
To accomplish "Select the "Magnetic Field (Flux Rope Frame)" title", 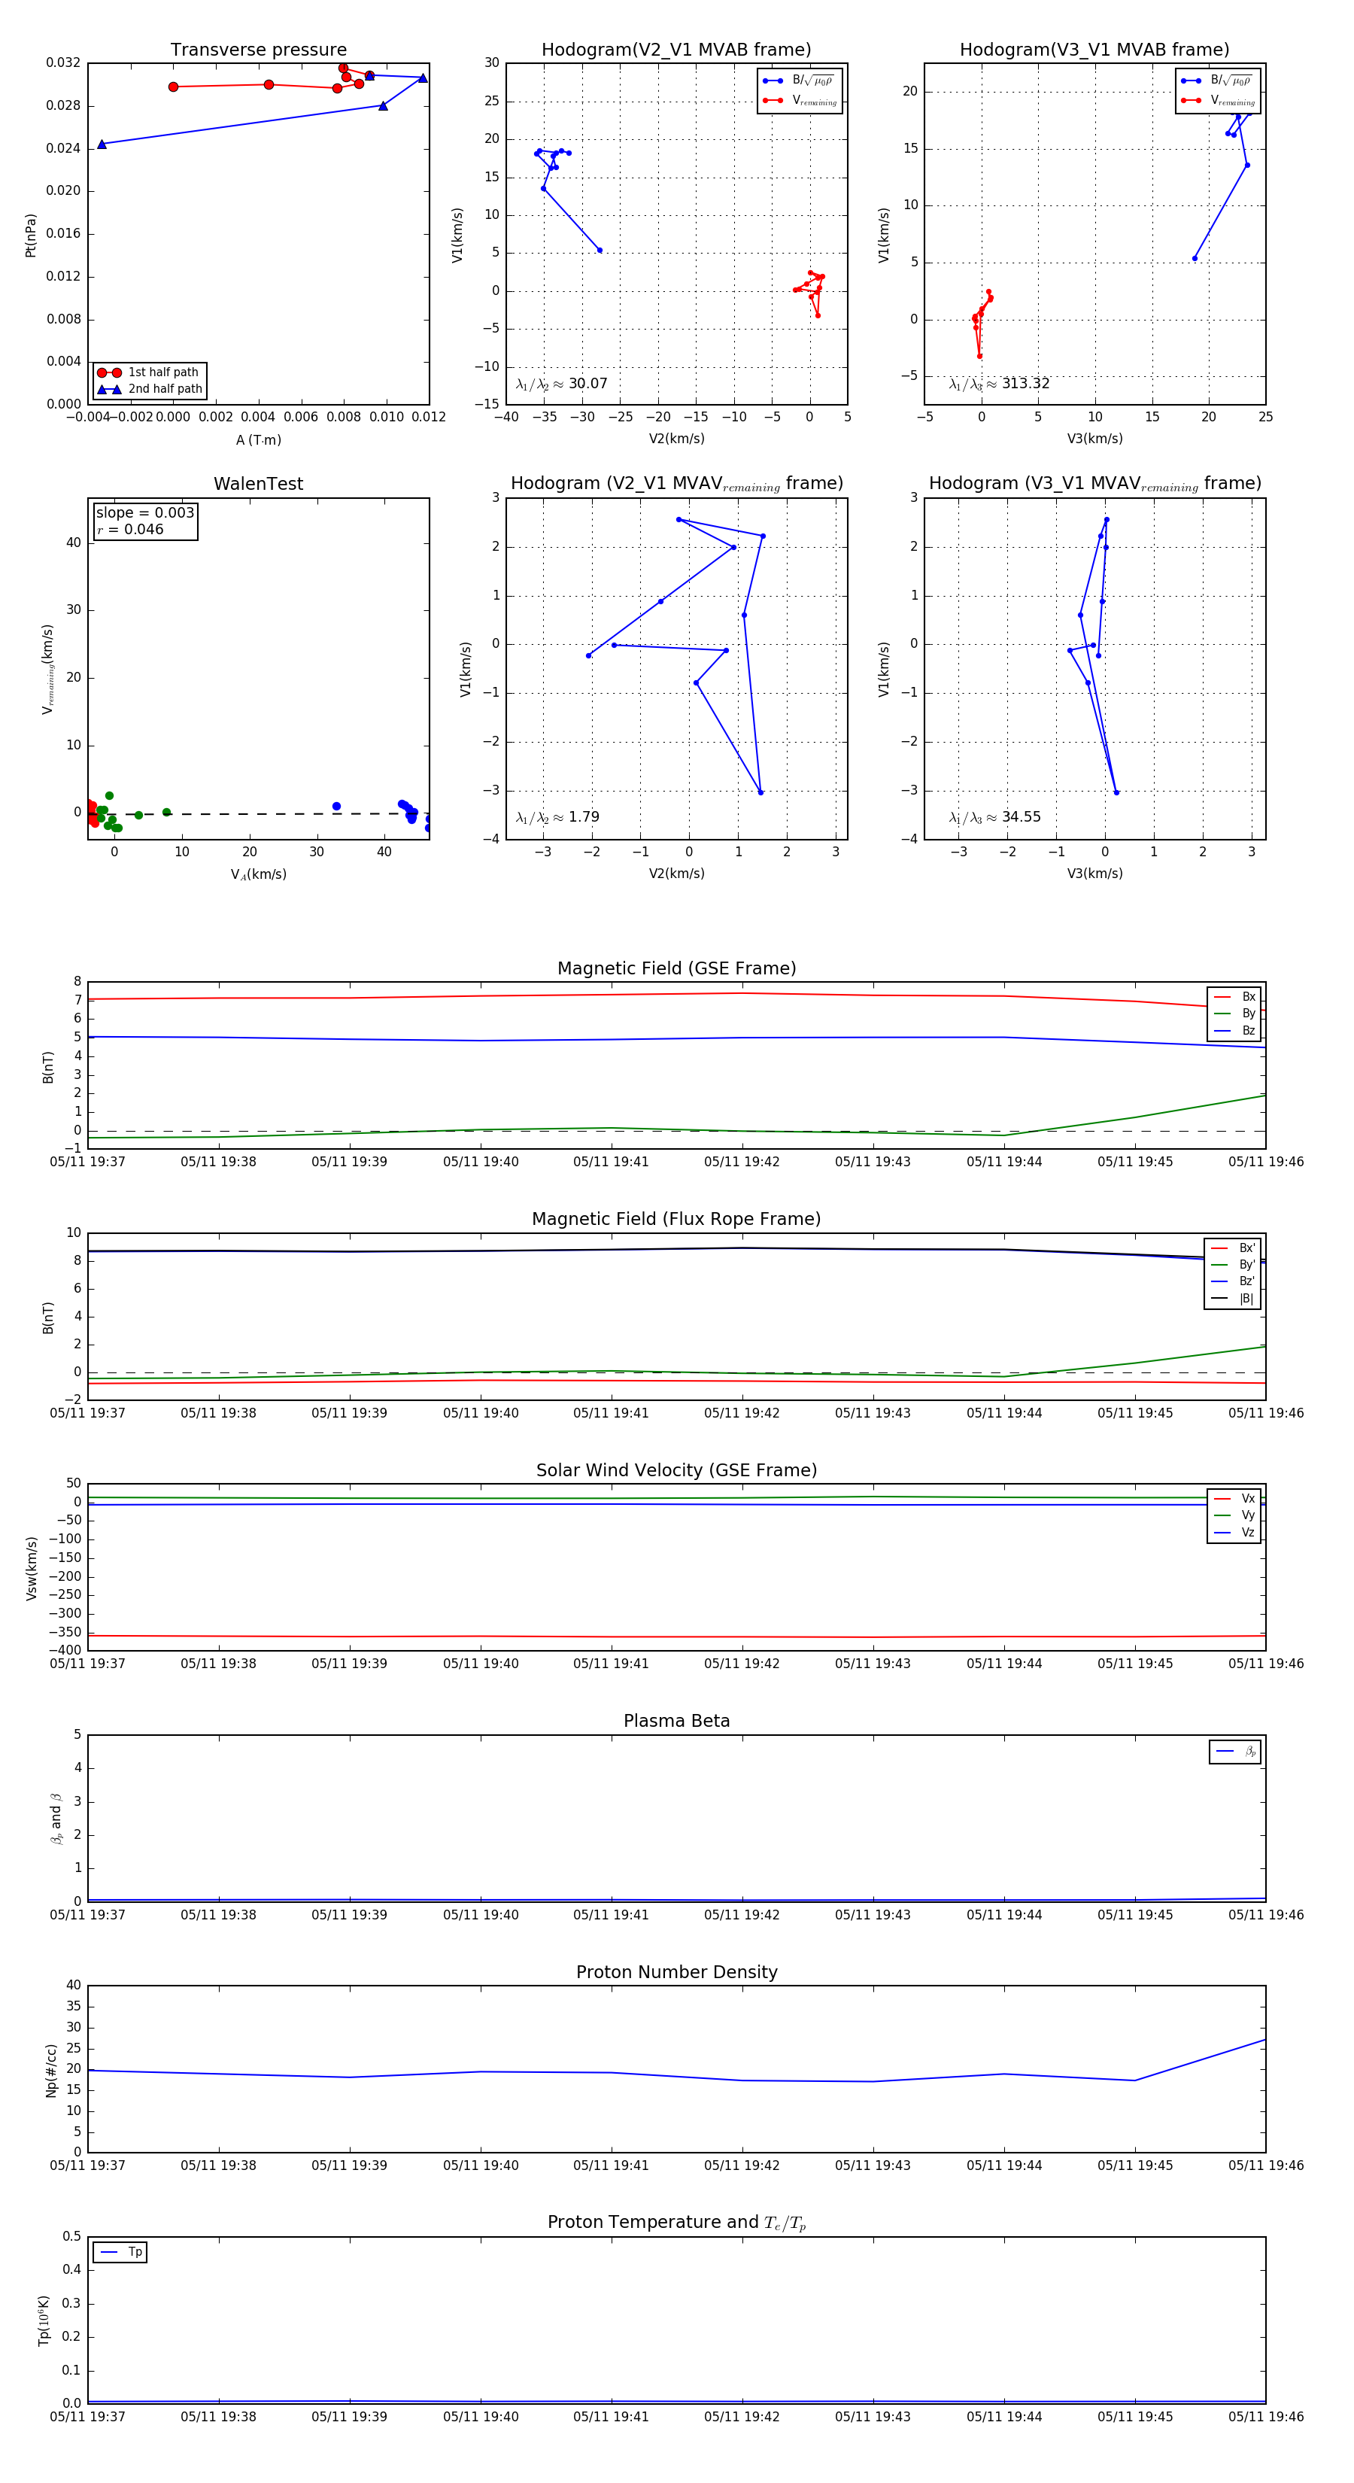I will coord(676,1220).
